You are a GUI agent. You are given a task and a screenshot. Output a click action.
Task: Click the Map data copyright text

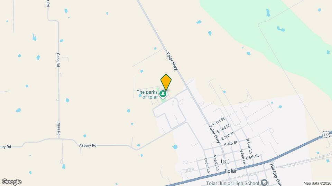coord(317,184)
